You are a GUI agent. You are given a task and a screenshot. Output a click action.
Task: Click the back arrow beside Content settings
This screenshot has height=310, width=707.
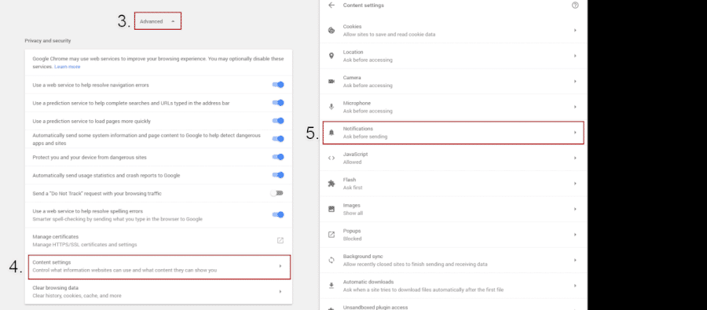coord(332,5)
